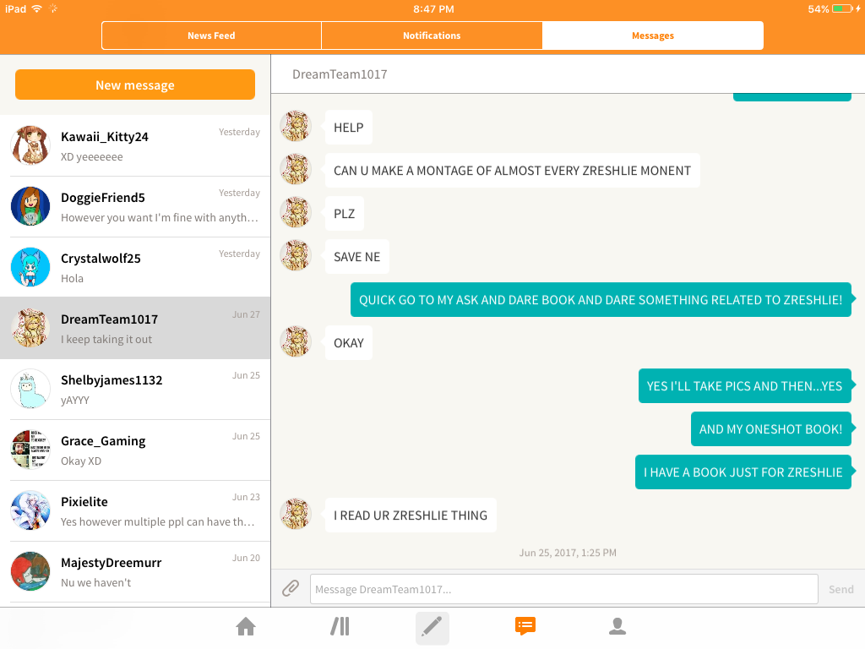Screen dimensions: 865x649
Task: Select the DreamTeam1017 conversation row
Action: click(135, 329)
